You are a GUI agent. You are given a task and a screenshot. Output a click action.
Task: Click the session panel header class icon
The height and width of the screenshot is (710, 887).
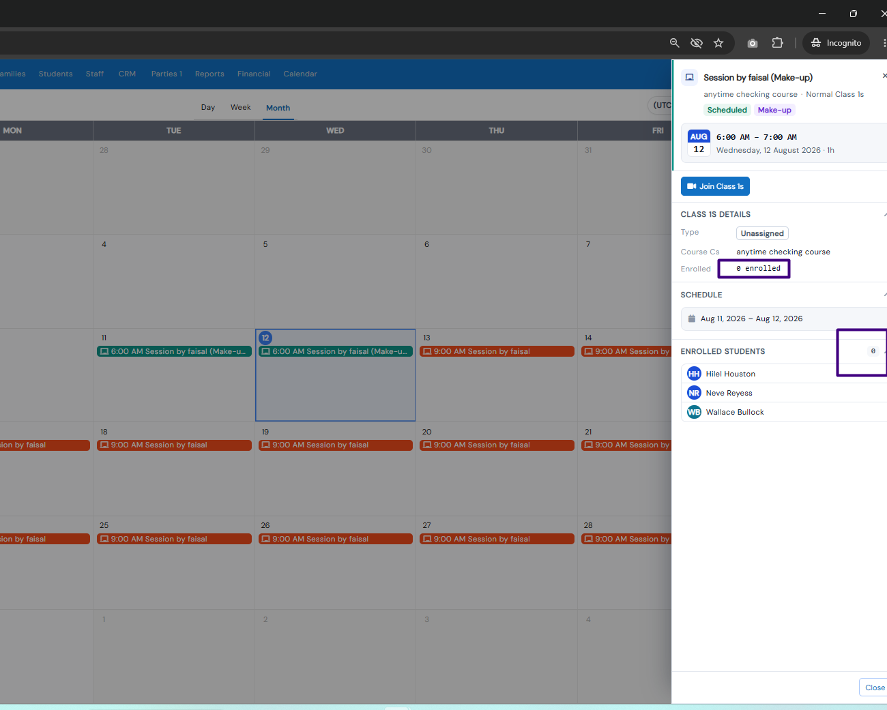pyautogui.click(x=689, y=77)
